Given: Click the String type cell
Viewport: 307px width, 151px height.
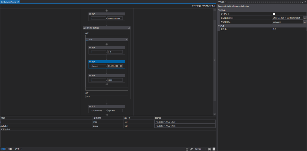Looking at the screenshot, I should (107, 126).
